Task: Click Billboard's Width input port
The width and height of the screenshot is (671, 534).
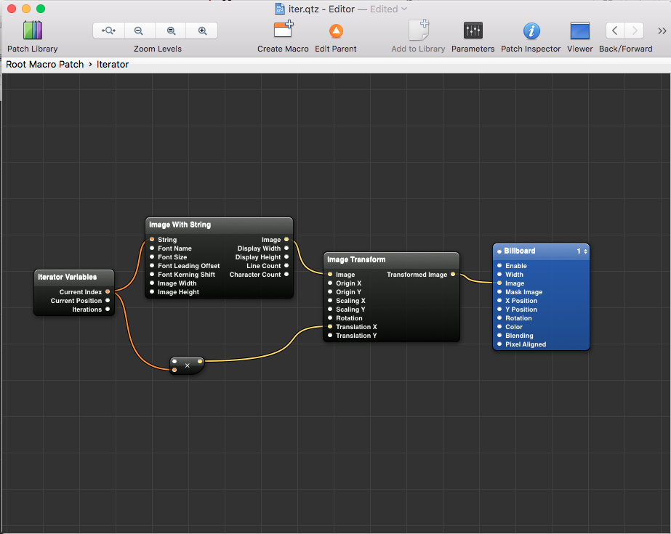Action: [x=499, y=274]
